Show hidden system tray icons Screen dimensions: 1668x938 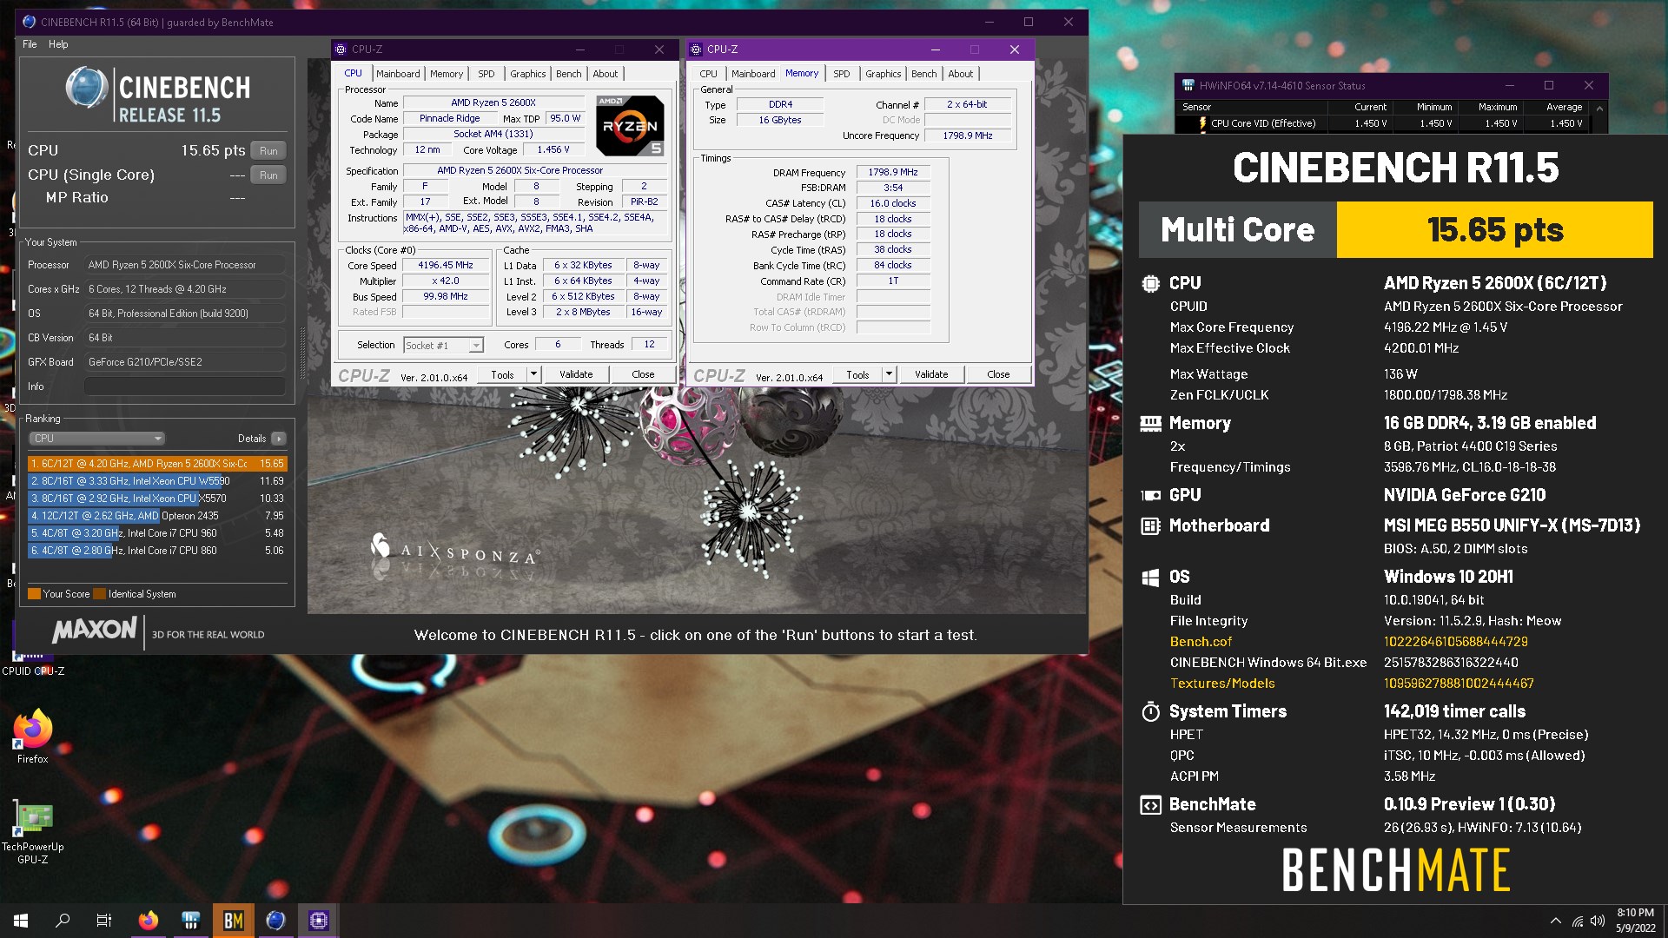coord(1555,921)
